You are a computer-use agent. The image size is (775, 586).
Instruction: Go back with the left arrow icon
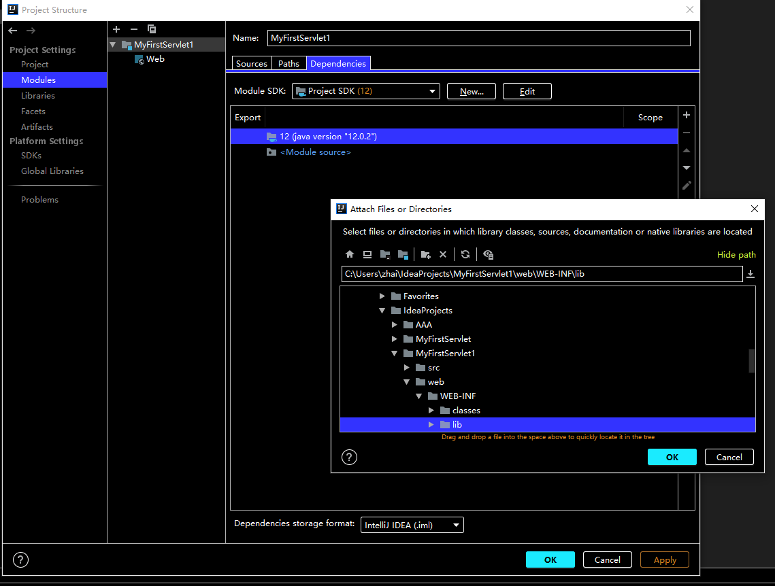(x=13, y=31)
